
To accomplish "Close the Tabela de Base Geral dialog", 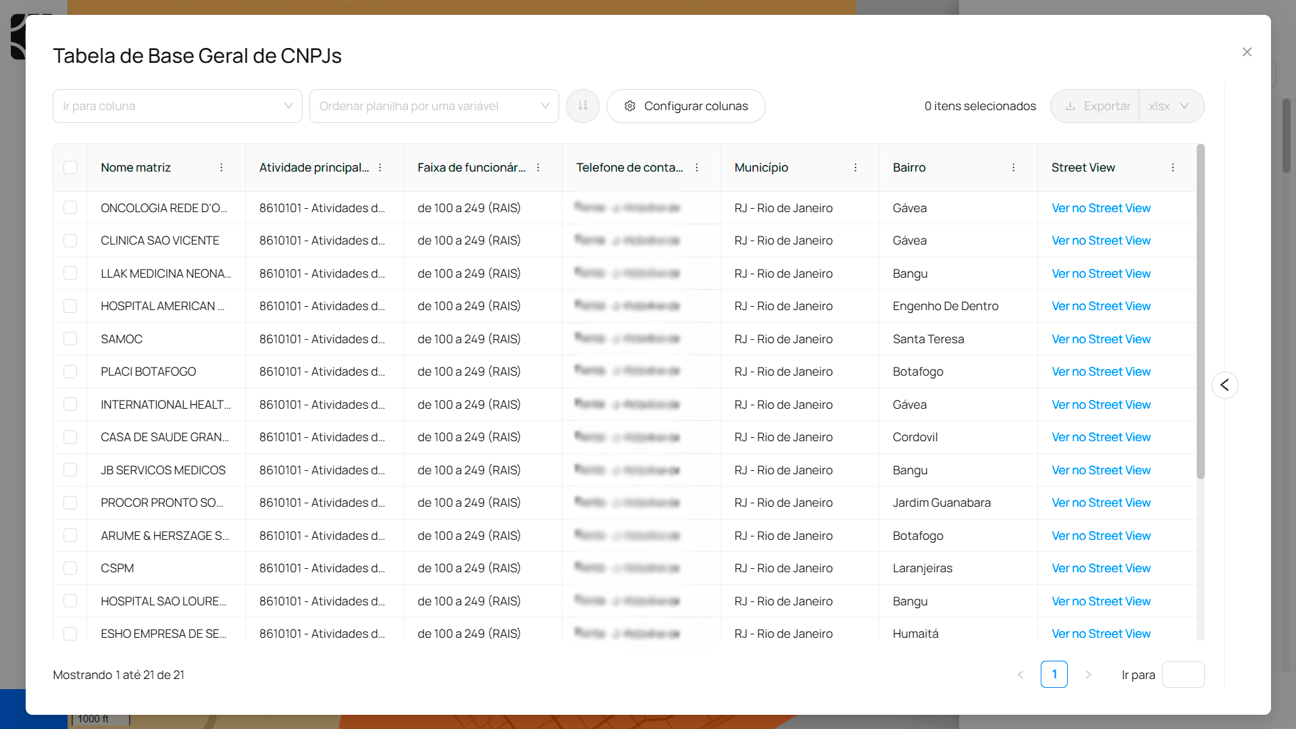I will point(1247,52).
